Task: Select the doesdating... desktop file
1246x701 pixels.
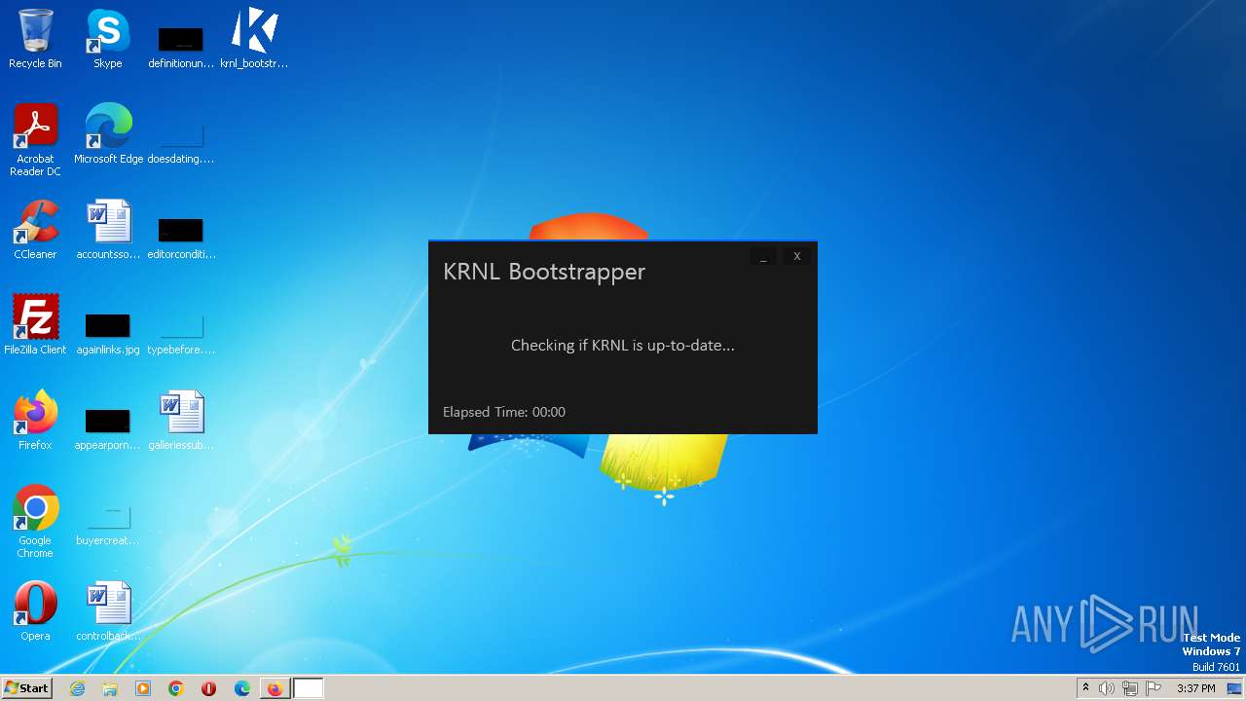Action: pos(181,142)
